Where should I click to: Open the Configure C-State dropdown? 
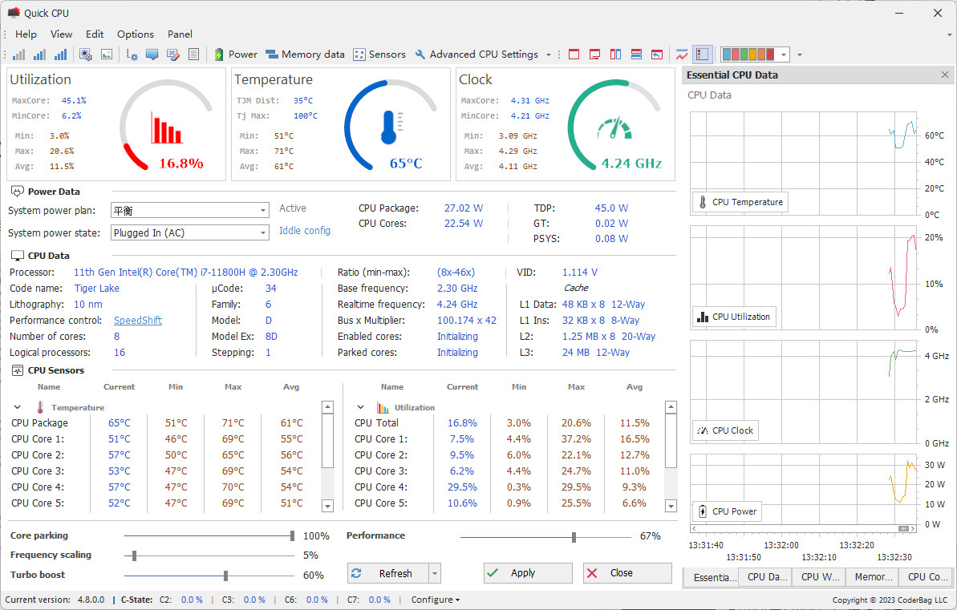pyautogui.click(x=435, y=600)
